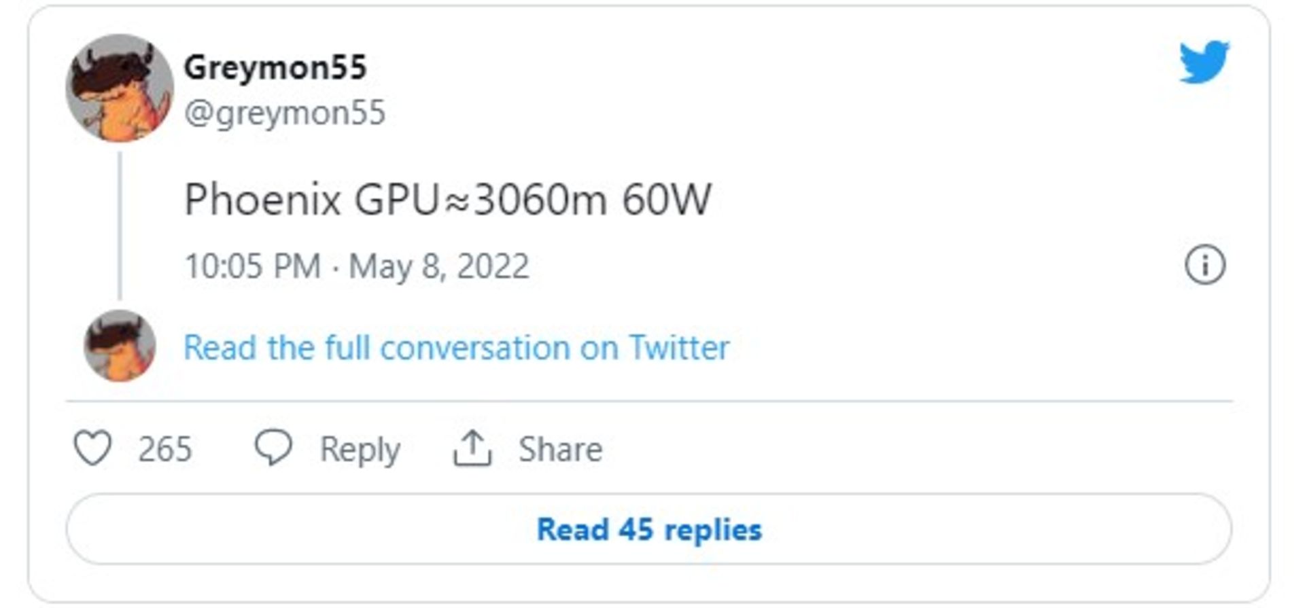Expand the conversation thread line

[120, 224]
